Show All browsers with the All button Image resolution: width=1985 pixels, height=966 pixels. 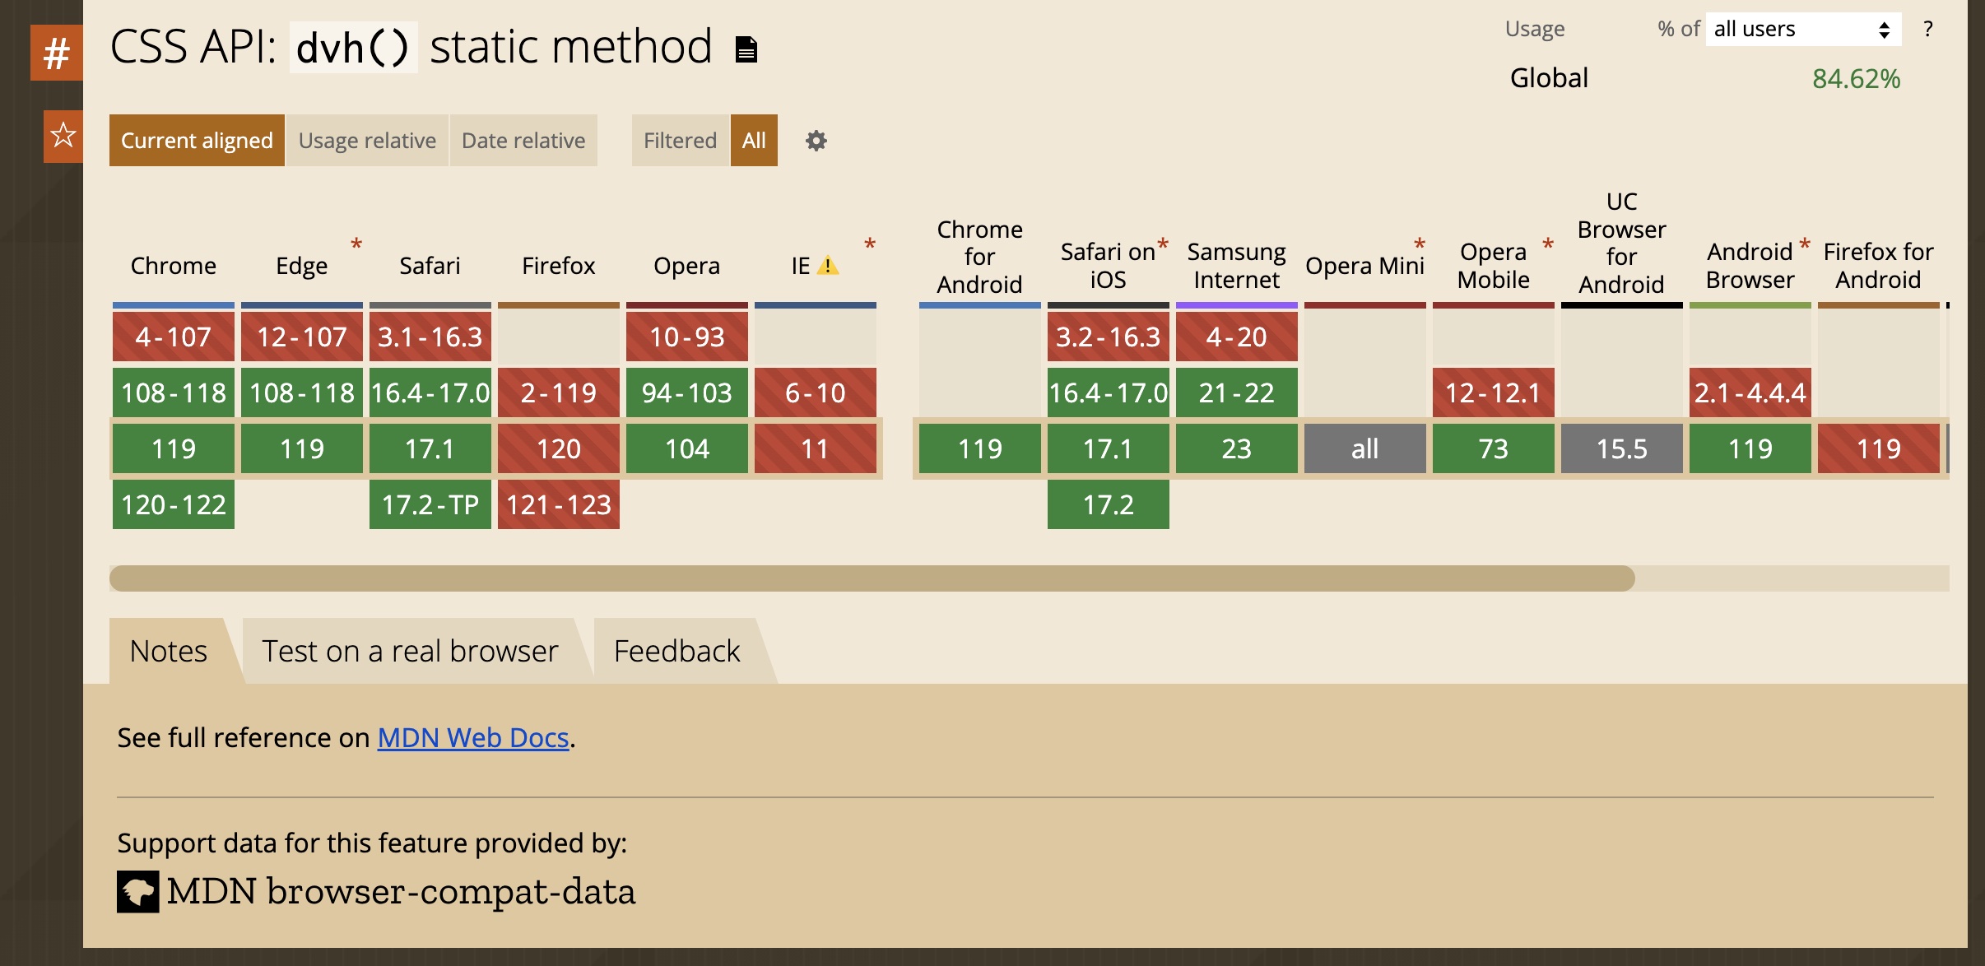[754, 141]
